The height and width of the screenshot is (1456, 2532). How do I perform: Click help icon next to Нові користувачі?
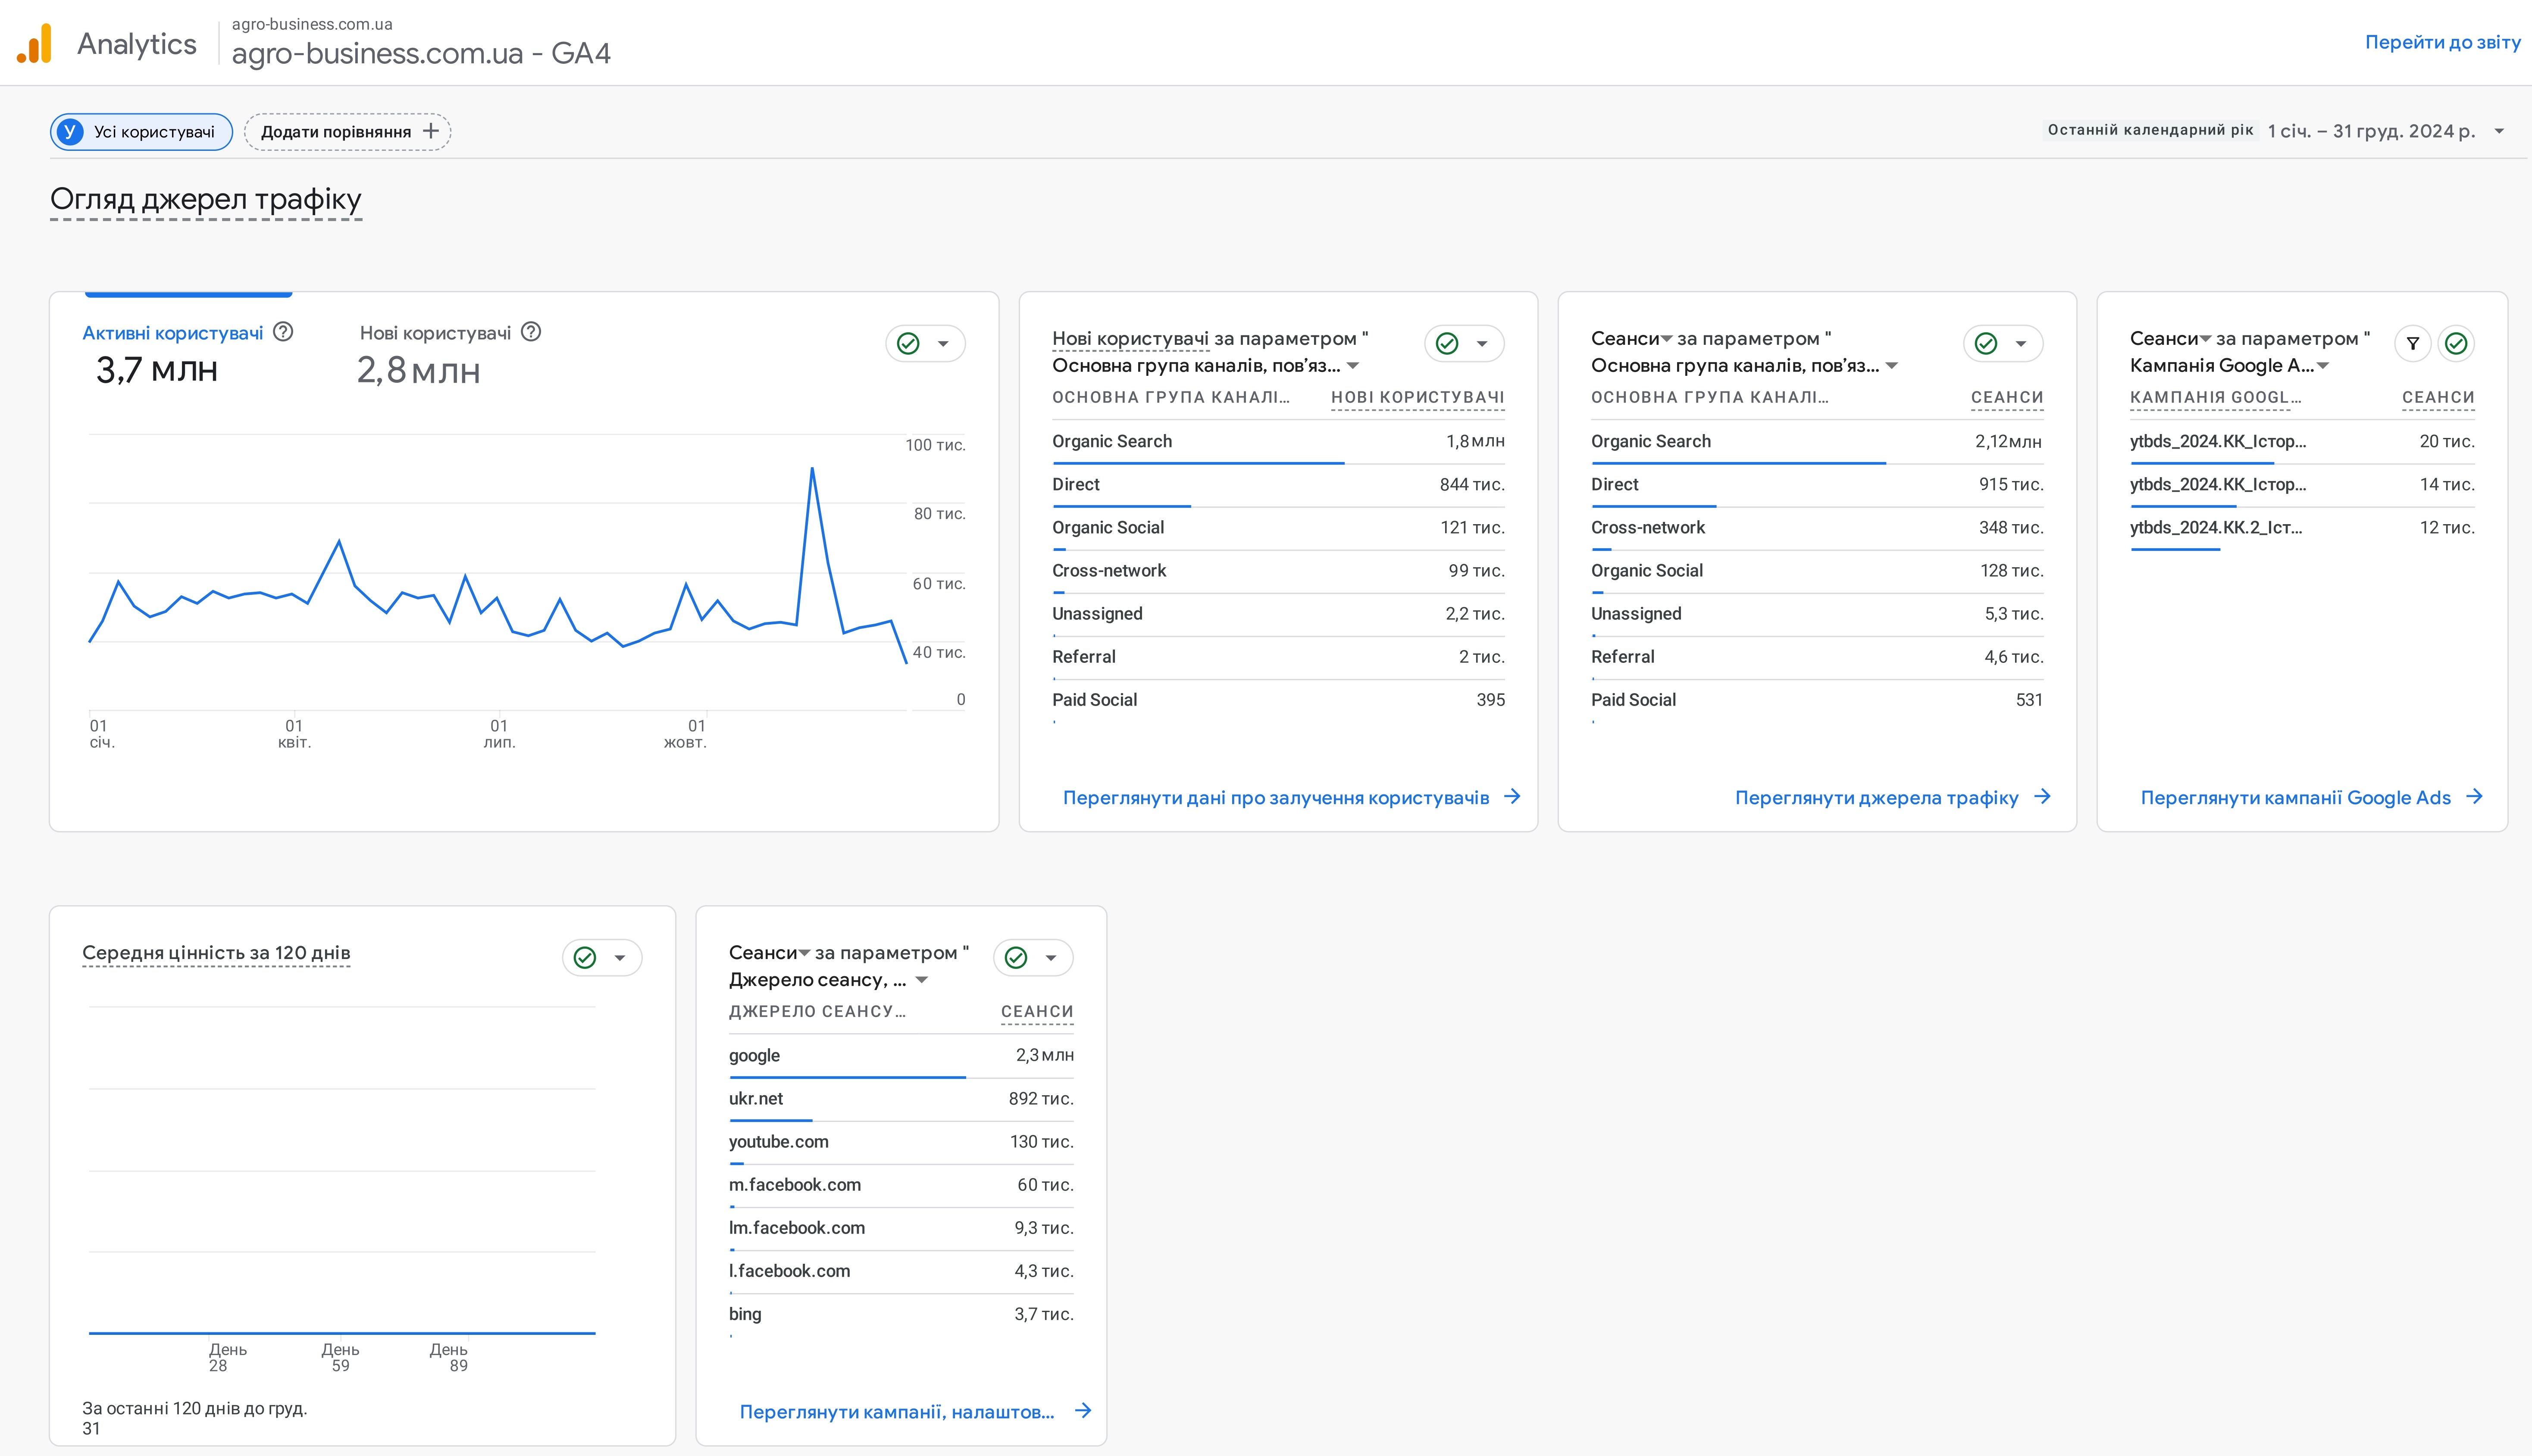click(x=532, y=332)
